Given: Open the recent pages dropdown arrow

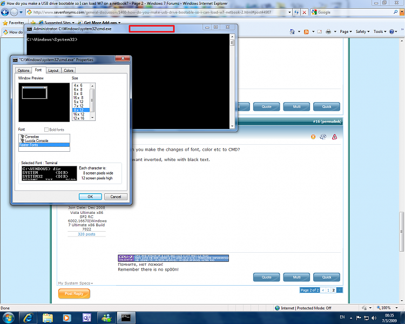Looking at the screenshot, I should 21,12.
